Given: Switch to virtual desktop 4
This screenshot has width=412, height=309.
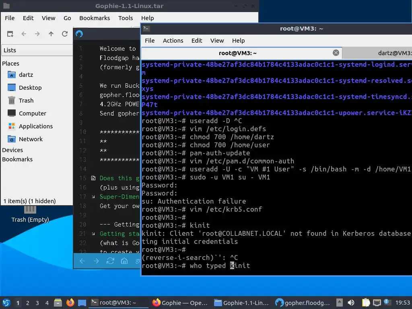Looking at the screenshot, I should tap(47, 303).
